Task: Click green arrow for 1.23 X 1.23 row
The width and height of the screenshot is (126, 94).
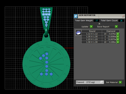Action: pos(118,39)
